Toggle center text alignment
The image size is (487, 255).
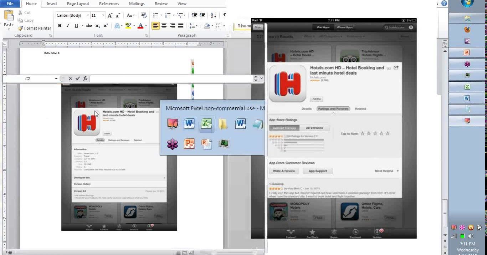point(164,26)
